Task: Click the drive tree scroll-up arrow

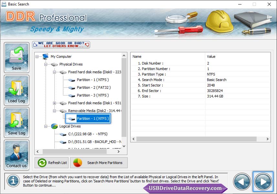Action: pos(124,56)
